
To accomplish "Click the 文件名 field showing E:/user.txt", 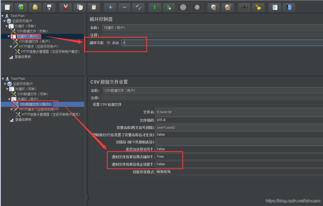I will point(239,112).
